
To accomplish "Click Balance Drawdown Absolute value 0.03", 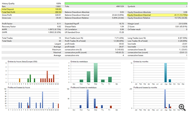I will pos(122,12).
